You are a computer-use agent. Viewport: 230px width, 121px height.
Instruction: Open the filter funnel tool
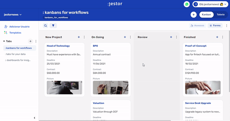point(53,26)
